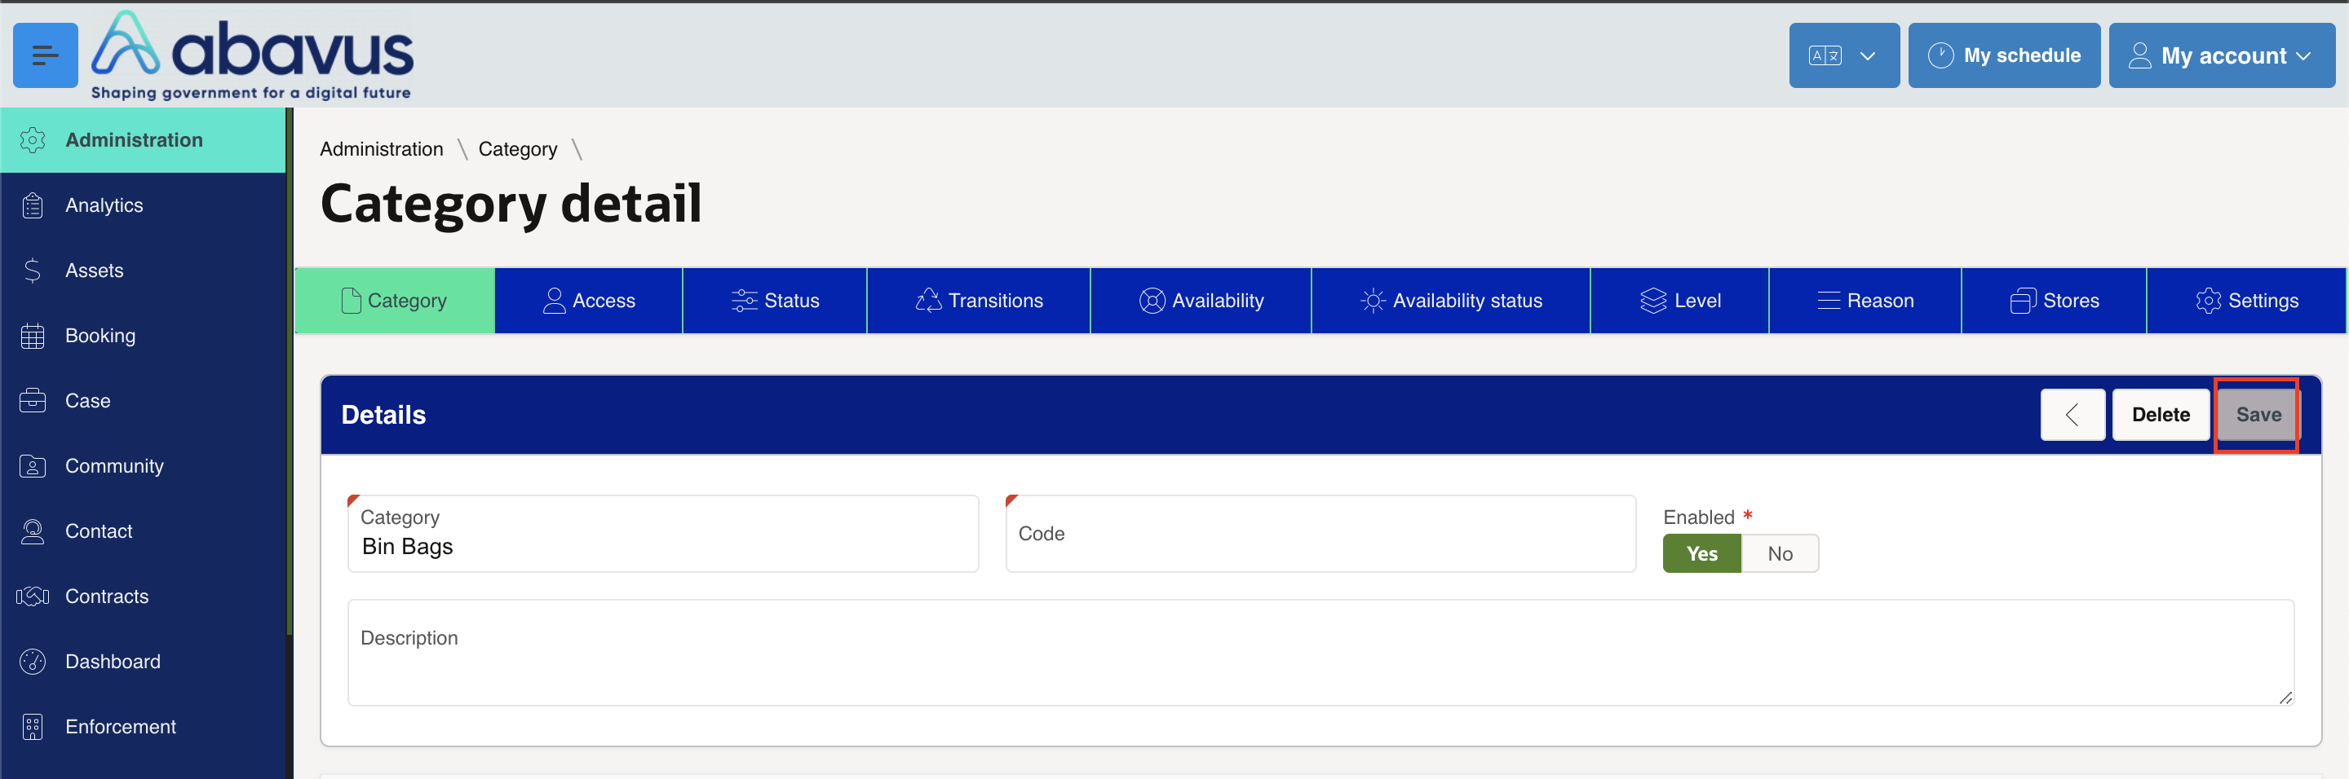Image resolution: width=2349 pixels, height=779 pixels.
Task: Click the Contracts handshake icon
Action: pyautogui.click(x=33, y=596)
